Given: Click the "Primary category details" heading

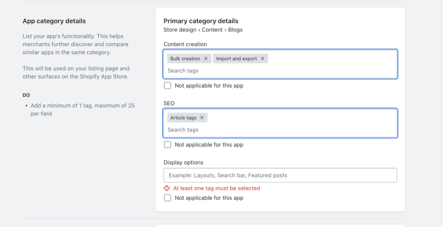Looking at the screenshot, I should click(x=201, y=21).
